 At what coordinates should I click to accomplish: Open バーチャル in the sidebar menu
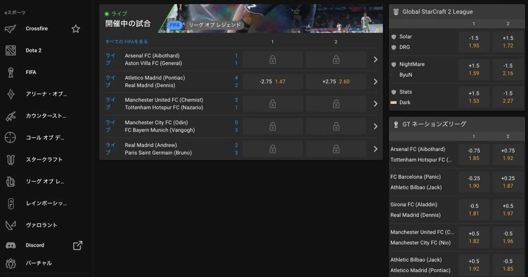point(39,263)
